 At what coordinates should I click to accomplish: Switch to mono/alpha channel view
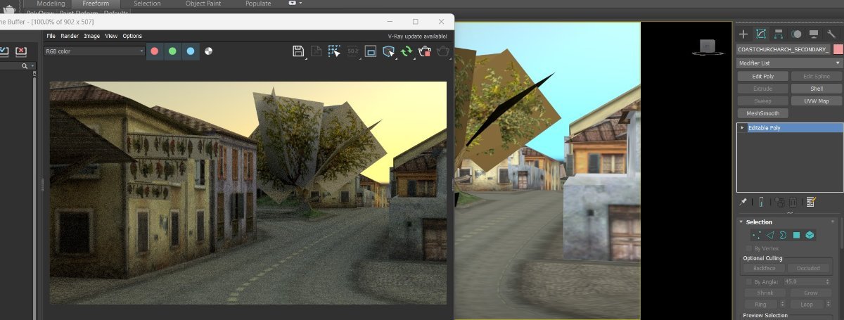coord(209,51)
